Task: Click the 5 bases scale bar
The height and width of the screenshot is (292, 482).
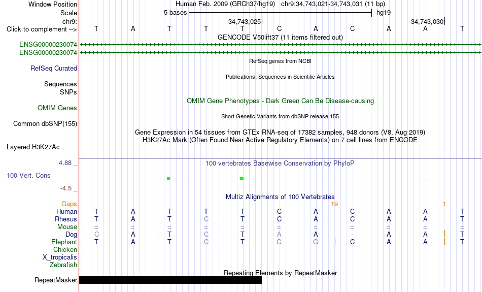Action: tap(281, 13)
